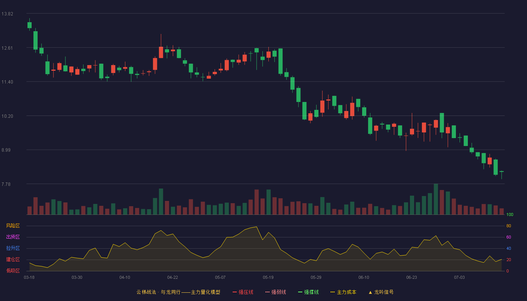The height and width of the screenshot is (301, 527).
Task: Click the 03-30 date label
Action: 77,277
